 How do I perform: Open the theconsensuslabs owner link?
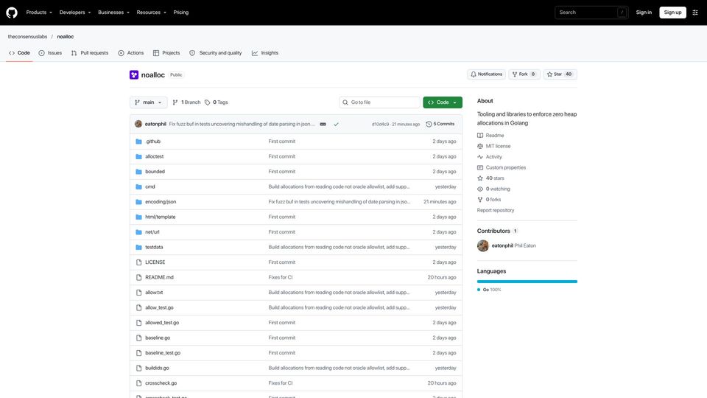pos(27,37)
